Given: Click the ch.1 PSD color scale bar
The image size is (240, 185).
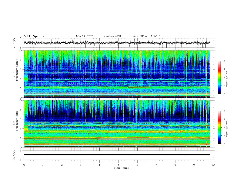Looking at the screenshot, I should (219, 77).
